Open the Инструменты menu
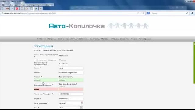This screenshot has width=195, height=110. tap(39, 5)
